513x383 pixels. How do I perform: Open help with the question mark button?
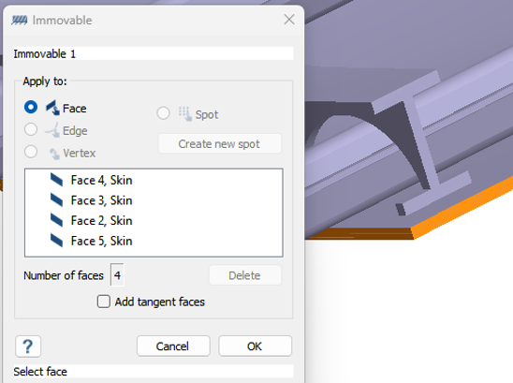click(28, 346)
